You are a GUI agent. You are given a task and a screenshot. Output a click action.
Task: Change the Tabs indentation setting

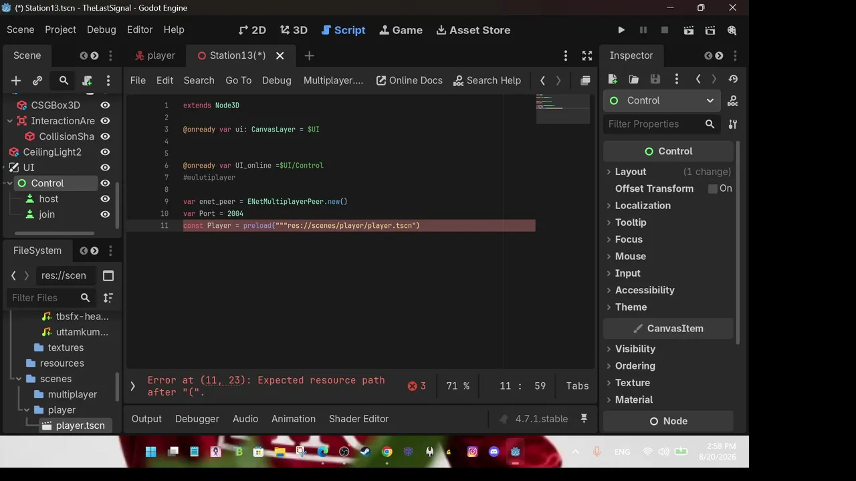click(x=578, y=386)
